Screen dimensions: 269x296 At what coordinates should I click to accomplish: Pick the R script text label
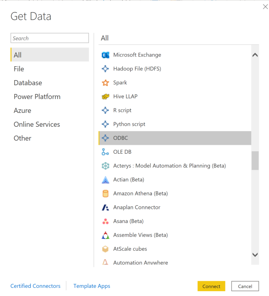pos(122,110)
